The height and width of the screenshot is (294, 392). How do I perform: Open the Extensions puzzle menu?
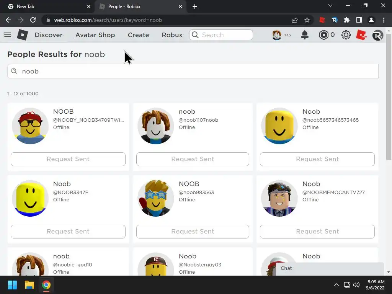tap(347, 20)
